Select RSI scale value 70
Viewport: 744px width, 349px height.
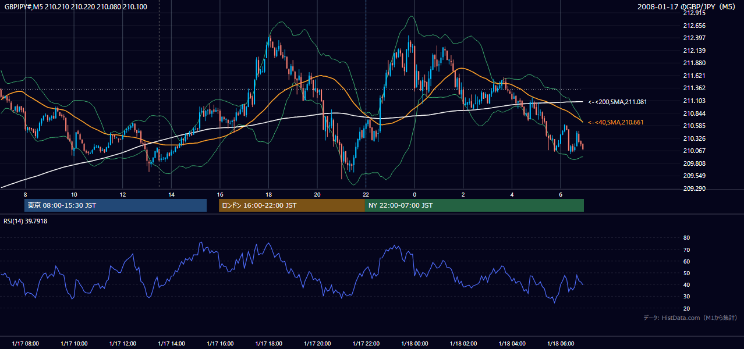coord(686,250)
